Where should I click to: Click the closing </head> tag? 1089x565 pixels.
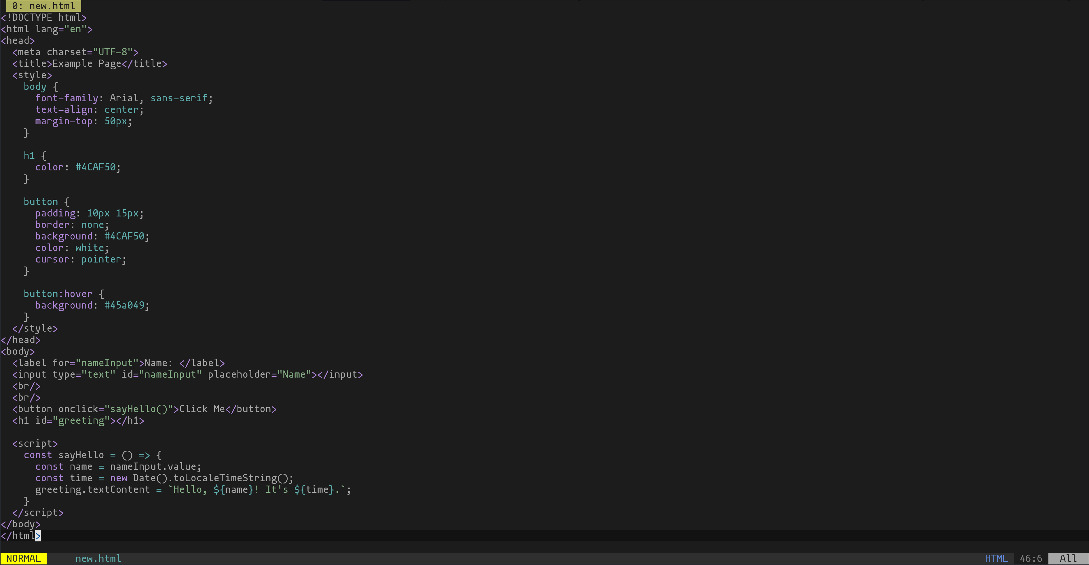point(21,340)
